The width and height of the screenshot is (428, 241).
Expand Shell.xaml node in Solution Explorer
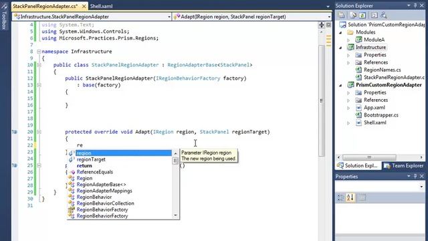pyautogui.click(x=348, y=123)
